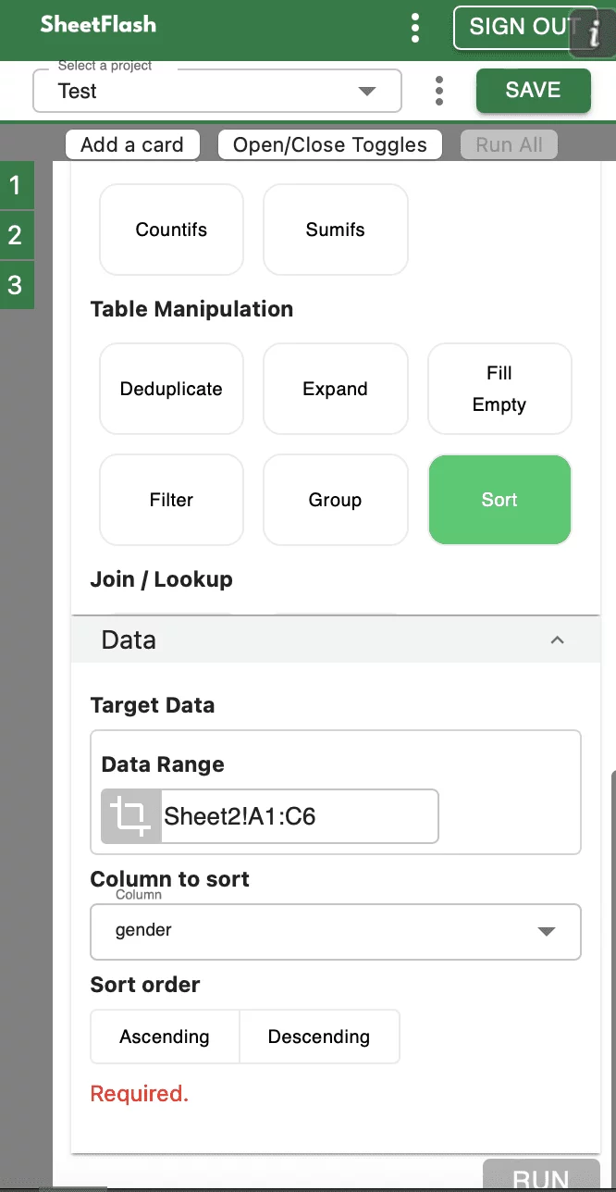Click Add a card button
This screenshot has height=1192, width=616.
[132, 144]
